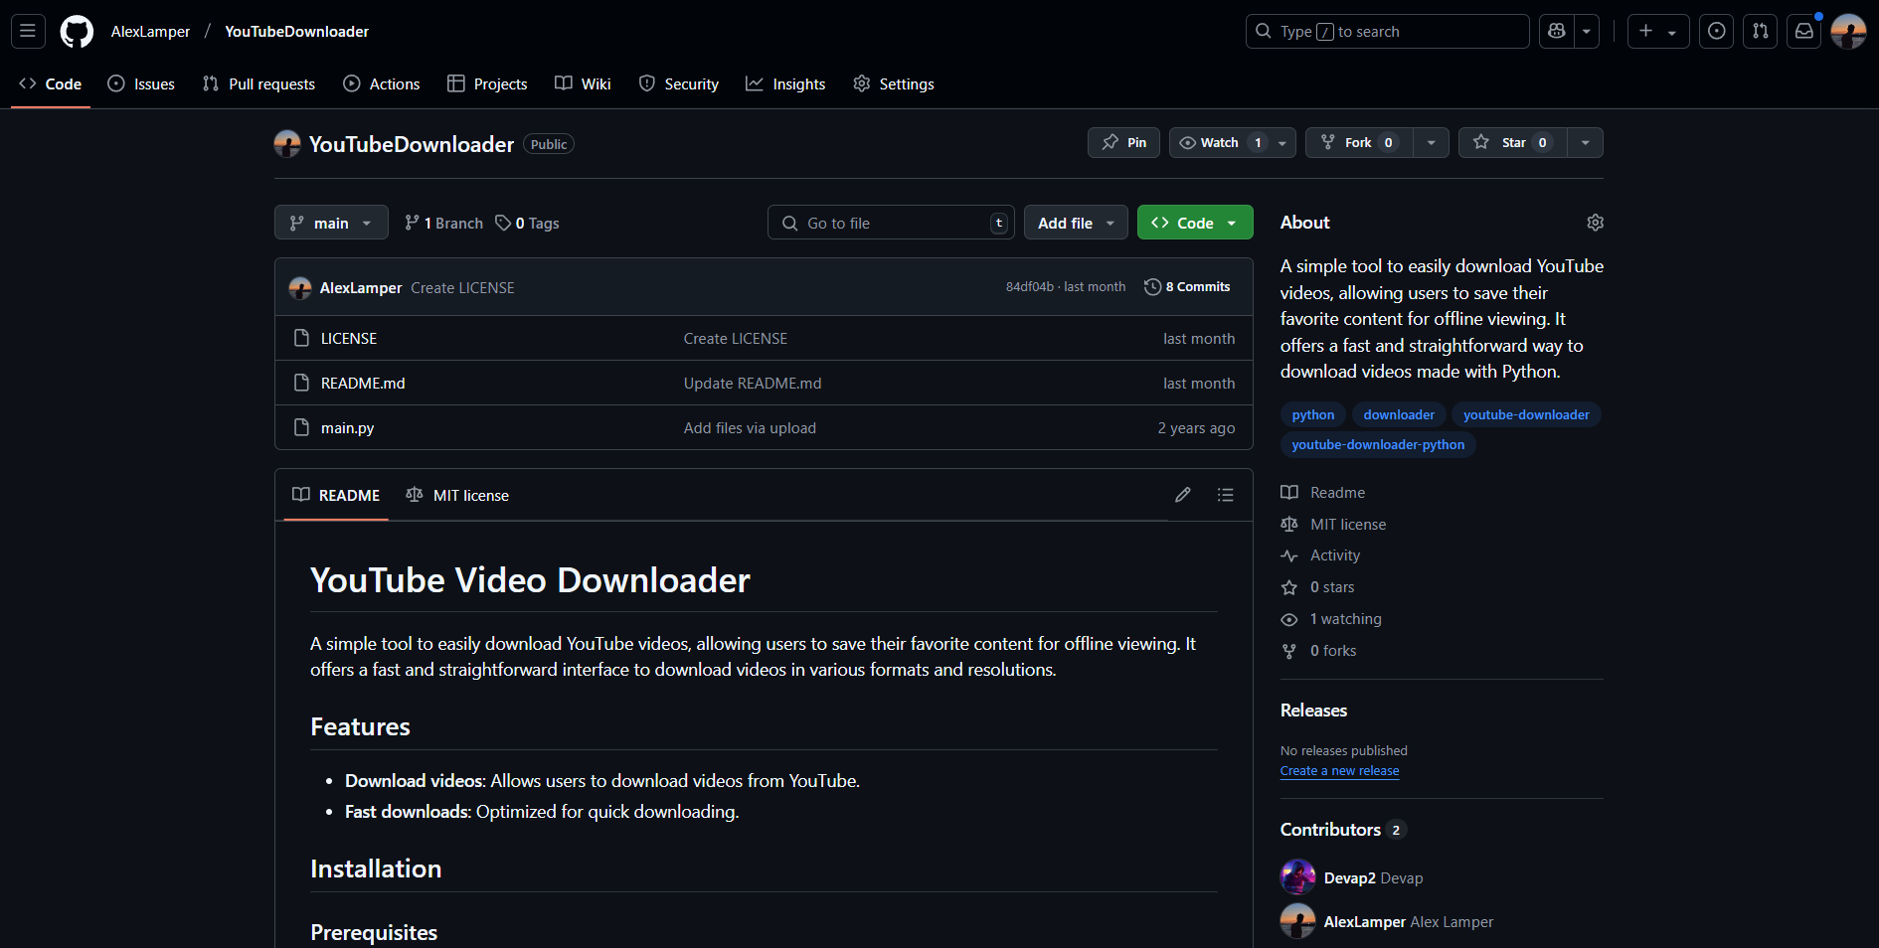Open Add files via upload commit

pyautogui.click(x=750, y=428)
